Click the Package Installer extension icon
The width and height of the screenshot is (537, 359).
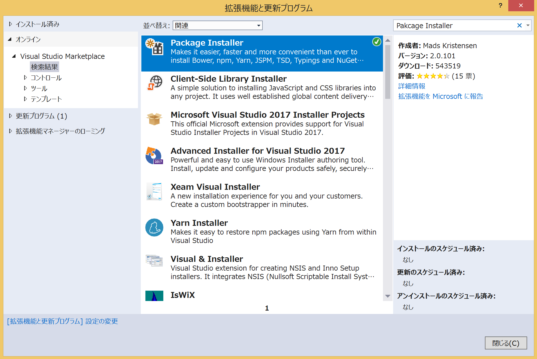coord(154,46)
